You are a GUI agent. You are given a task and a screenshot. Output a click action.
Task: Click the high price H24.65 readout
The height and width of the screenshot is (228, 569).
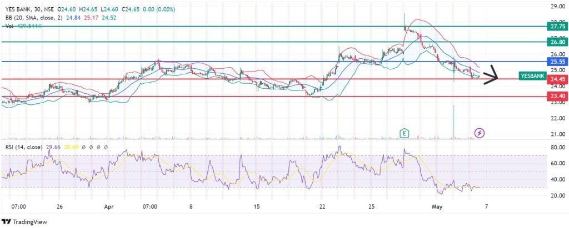click(88, 9)
